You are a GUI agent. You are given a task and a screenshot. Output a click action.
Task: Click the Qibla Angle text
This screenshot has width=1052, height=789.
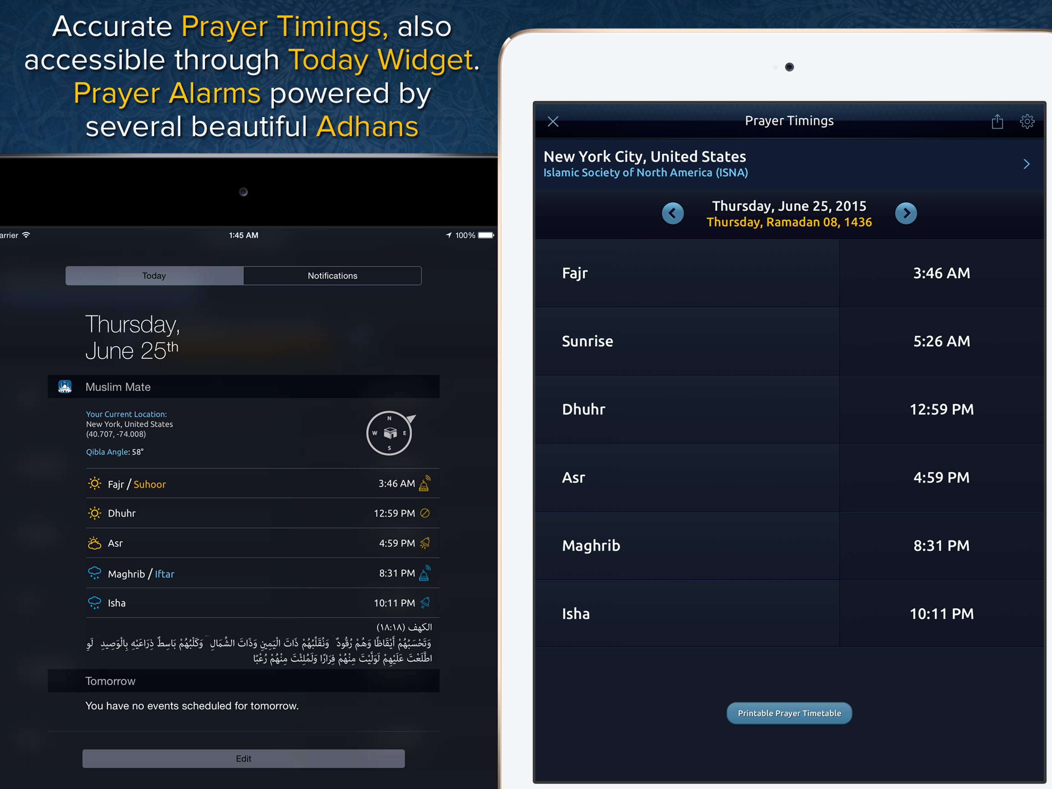tap(115, 452)
